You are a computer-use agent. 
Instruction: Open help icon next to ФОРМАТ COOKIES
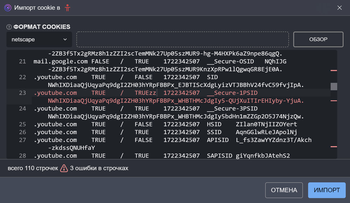coord(9,27)
